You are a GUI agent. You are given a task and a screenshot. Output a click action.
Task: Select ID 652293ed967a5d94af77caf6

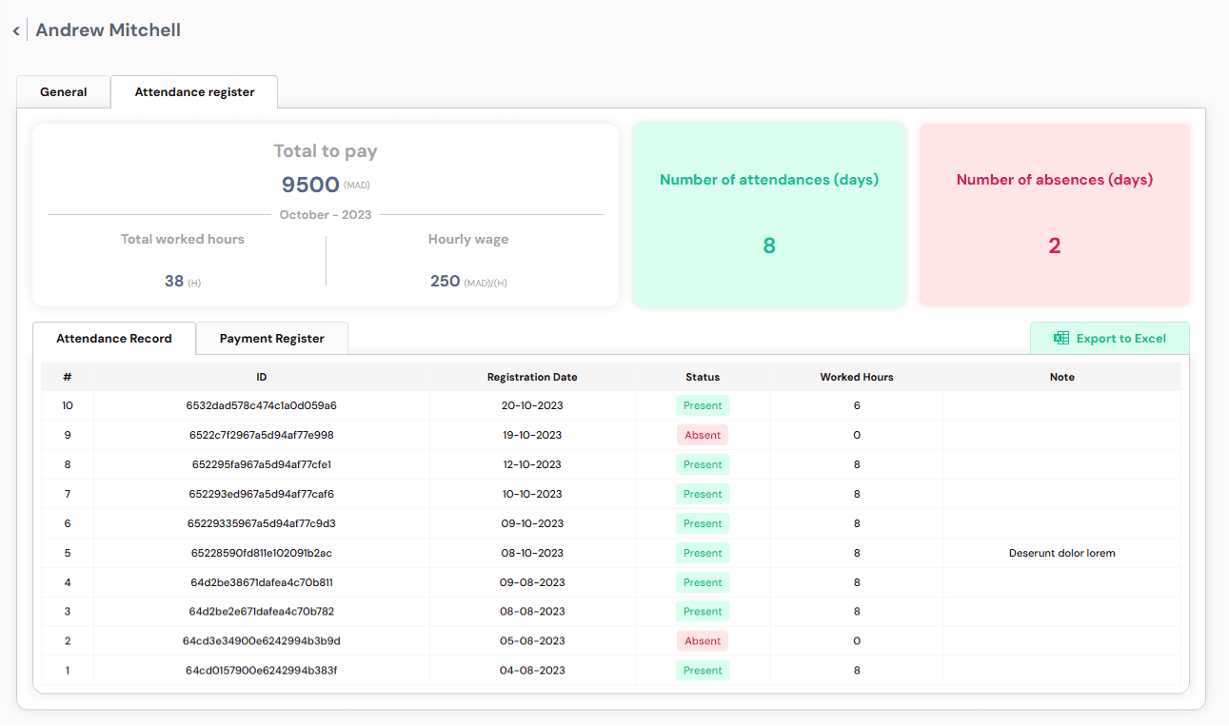pos(262,495)
